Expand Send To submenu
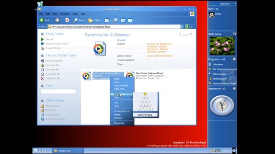 pos(122,98)
